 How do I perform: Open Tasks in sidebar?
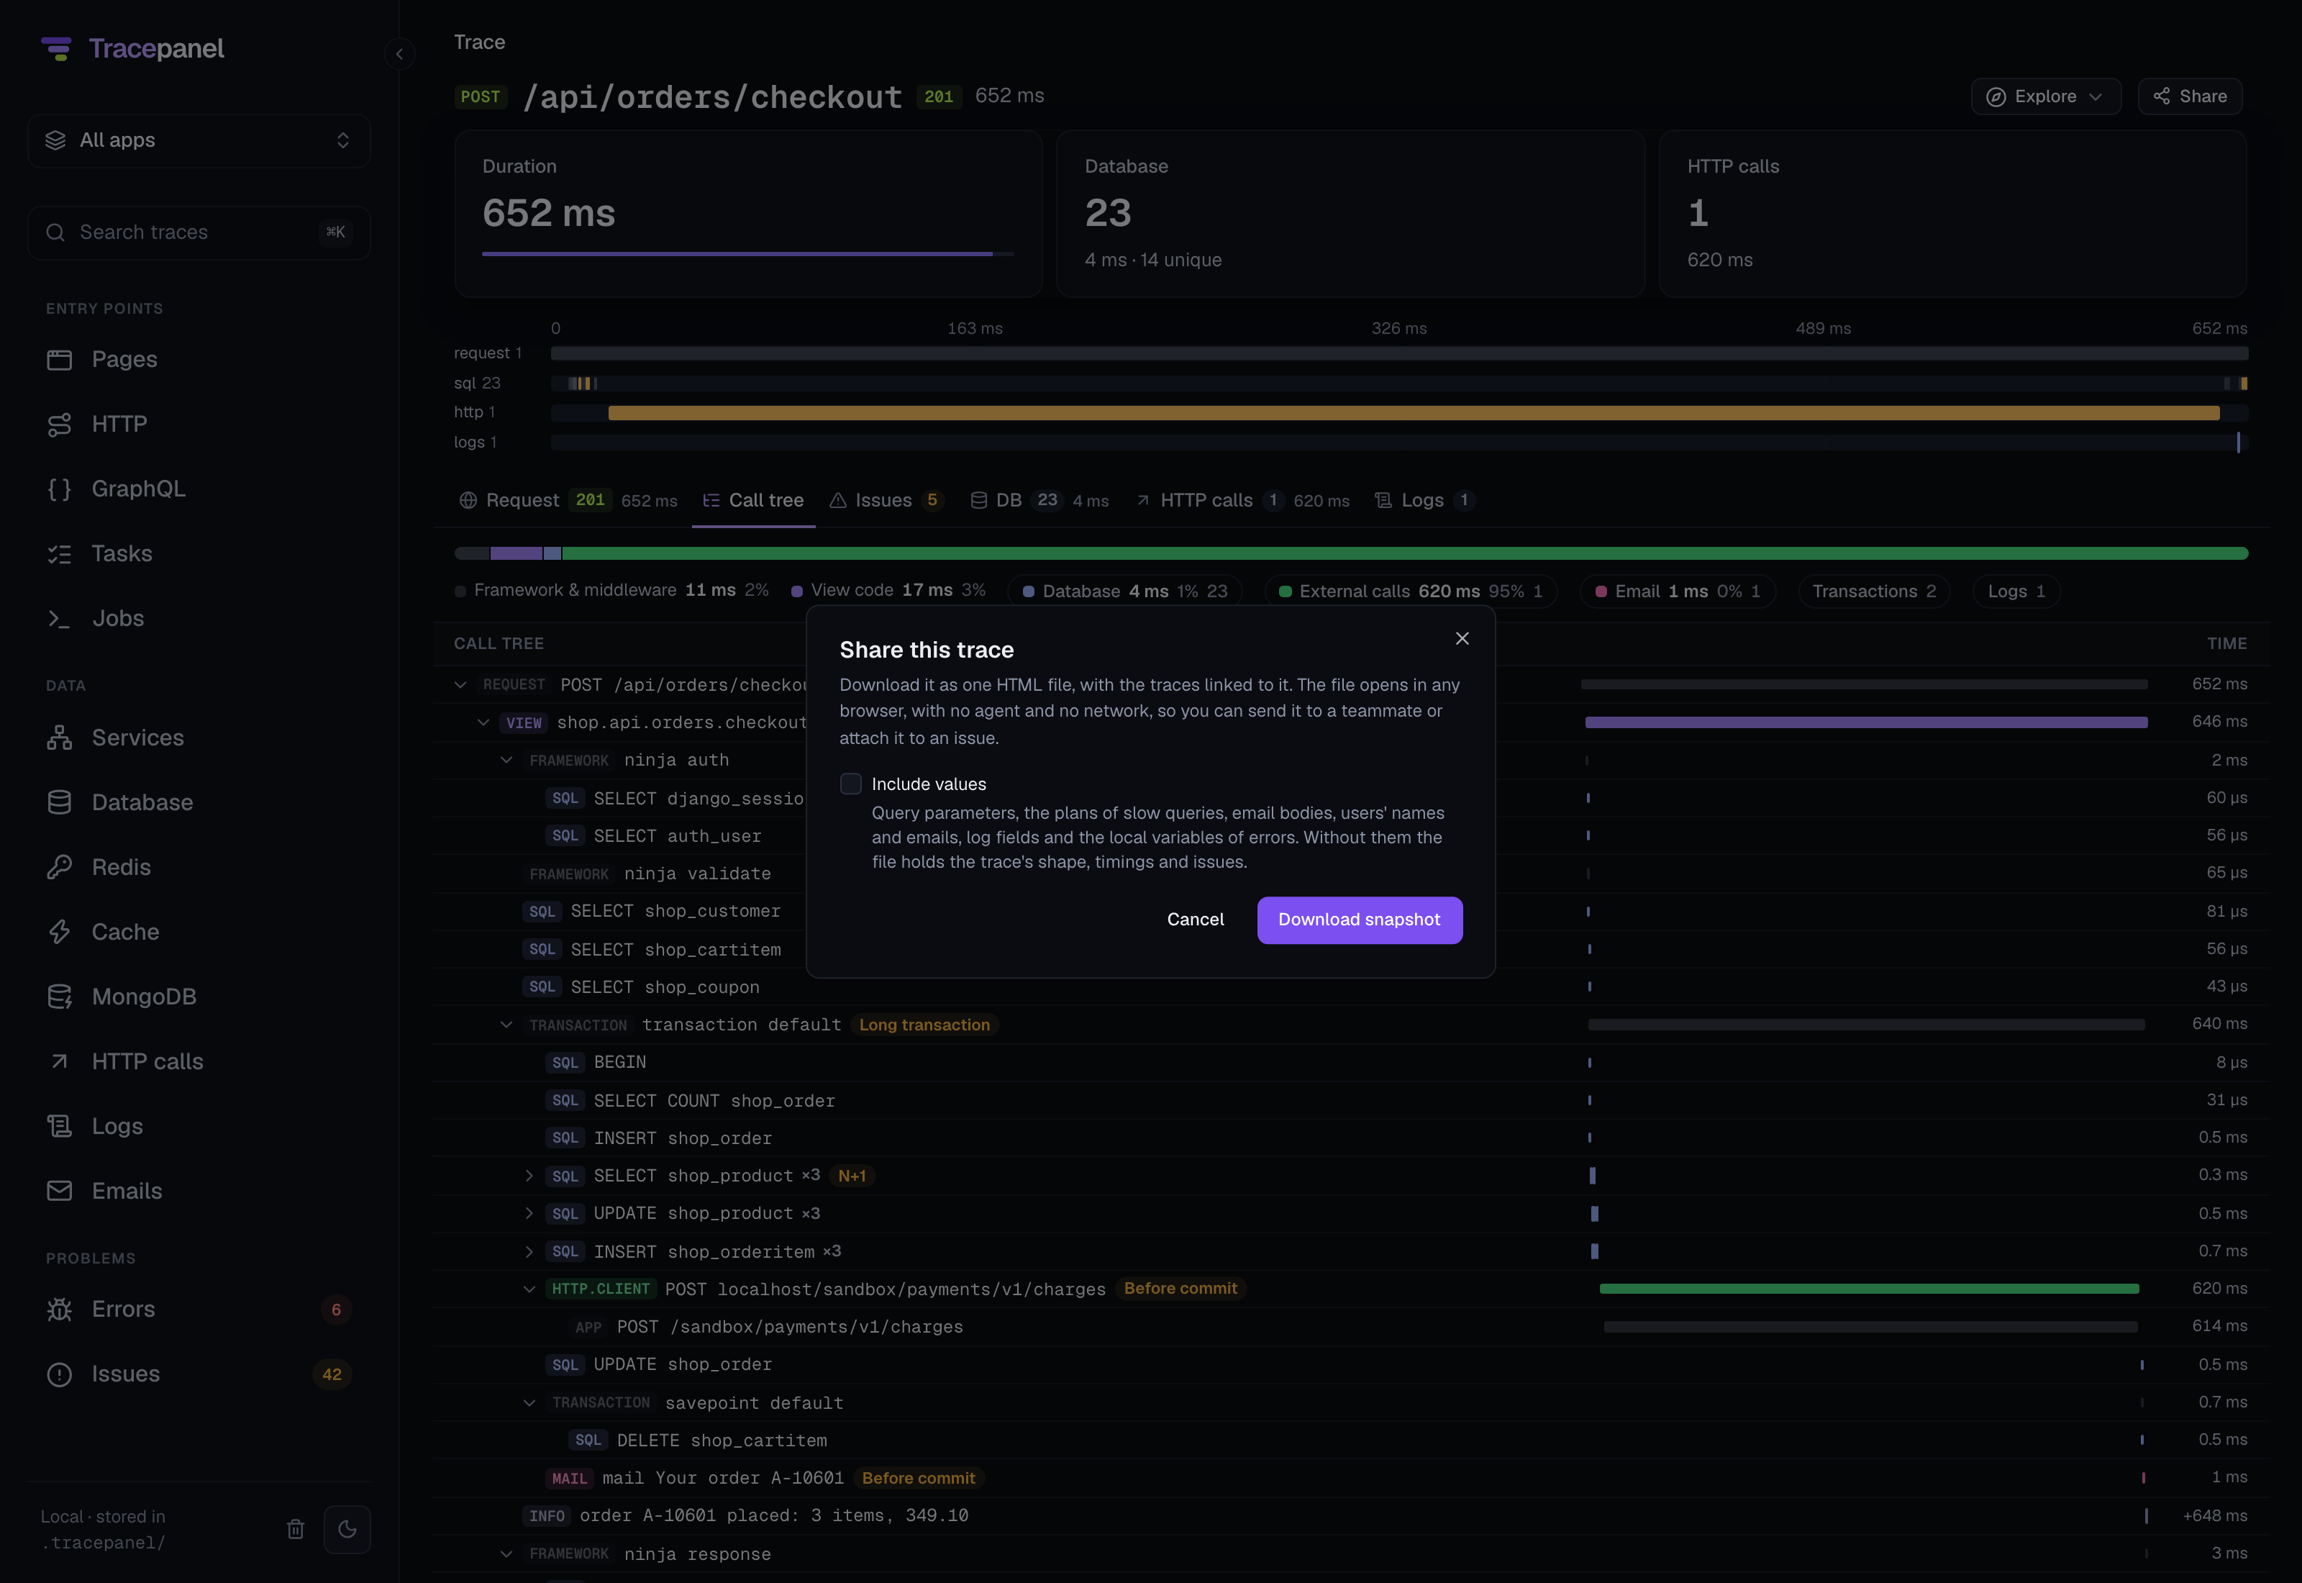click(199, 553)
